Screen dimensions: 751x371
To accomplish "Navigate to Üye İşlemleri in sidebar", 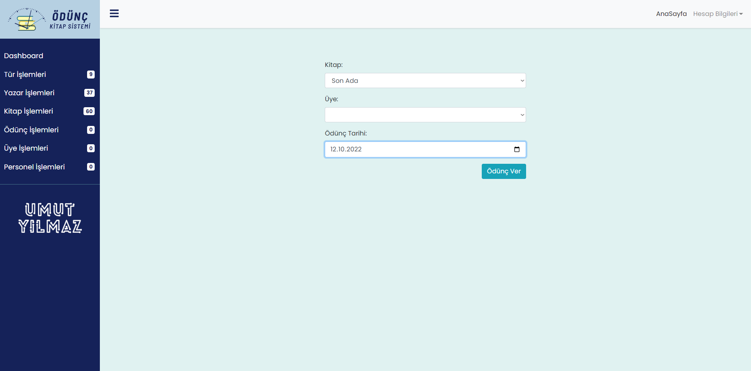I will 26,148.
